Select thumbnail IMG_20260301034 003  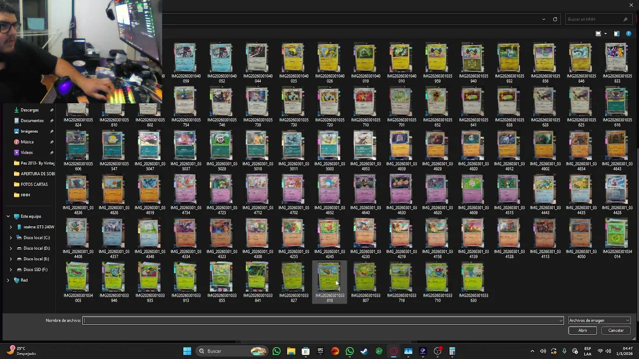[x=78, y=283]
